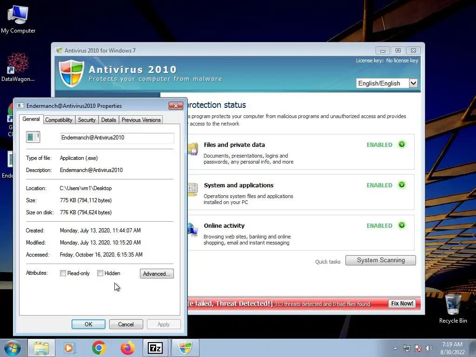Click the Fix Now! button
The height and width of the screenshot is (357, 476).
[x=402, y=304]
